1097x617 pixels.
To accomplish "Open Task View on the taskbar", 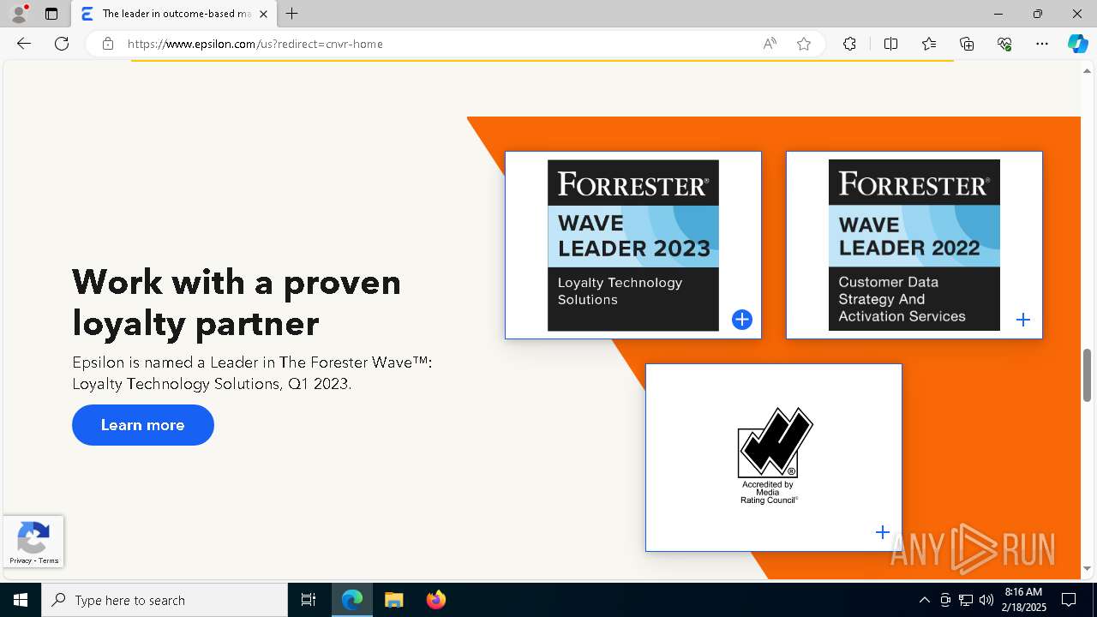I will coord(309,600).
